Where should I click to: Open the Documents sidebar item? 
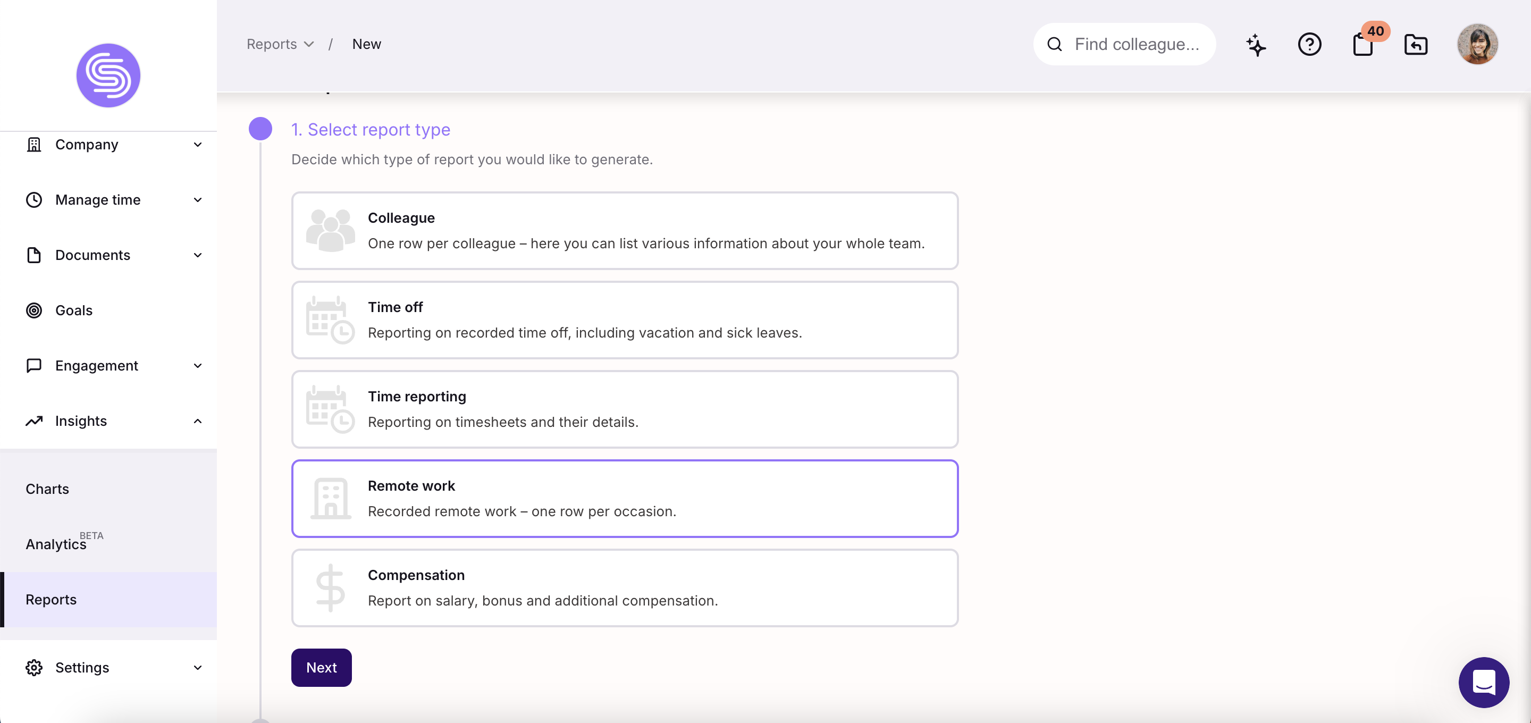tap(108, 255)
